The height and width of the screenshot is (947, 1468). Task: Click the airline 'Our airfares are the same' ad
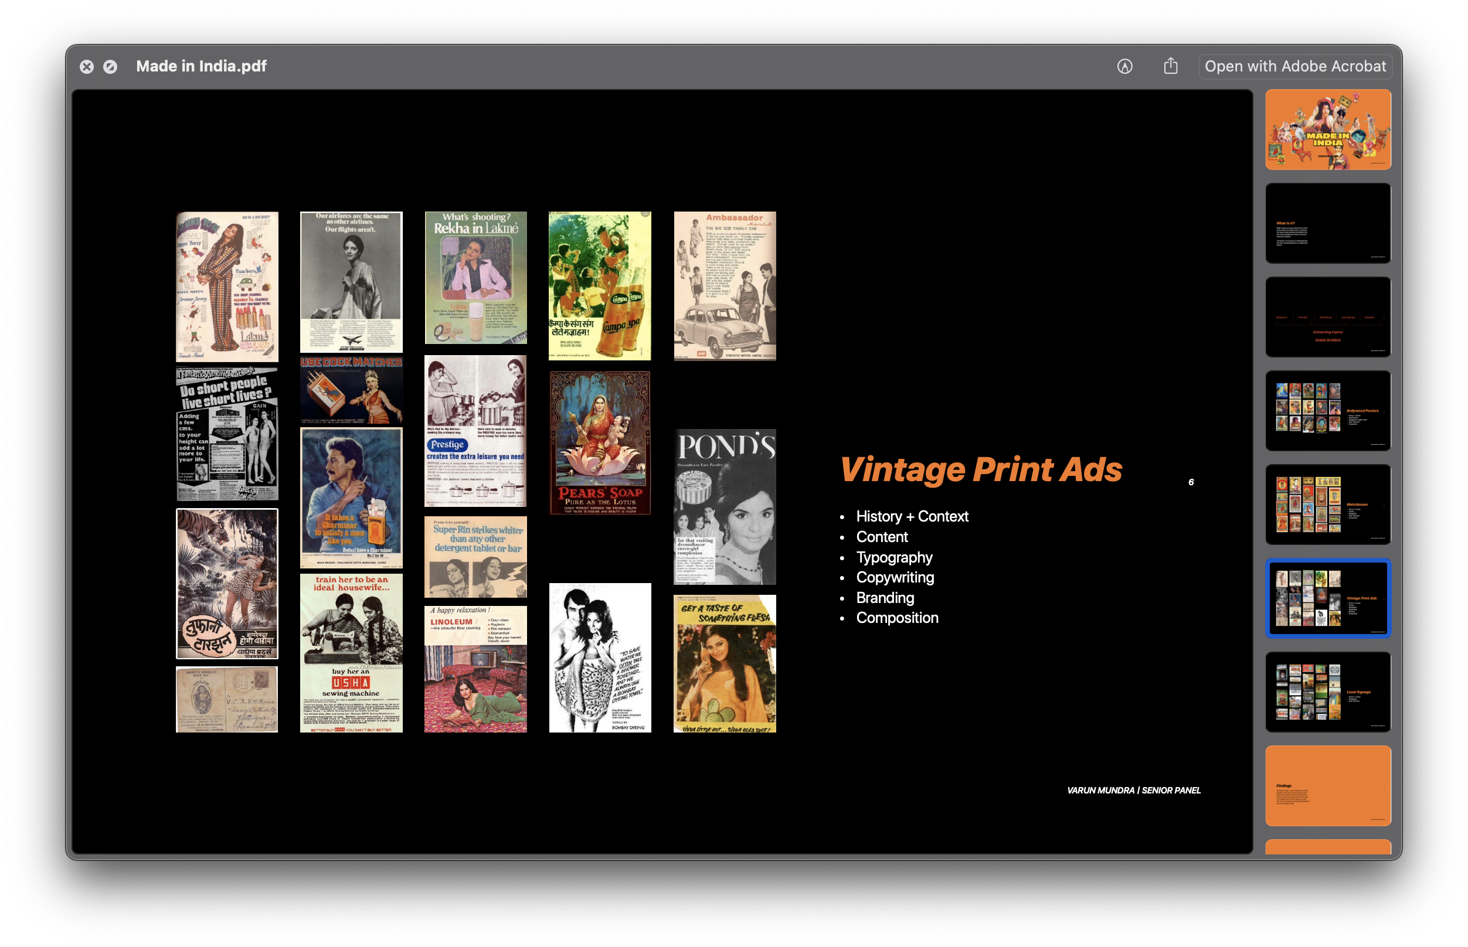[x=351, y=282]
